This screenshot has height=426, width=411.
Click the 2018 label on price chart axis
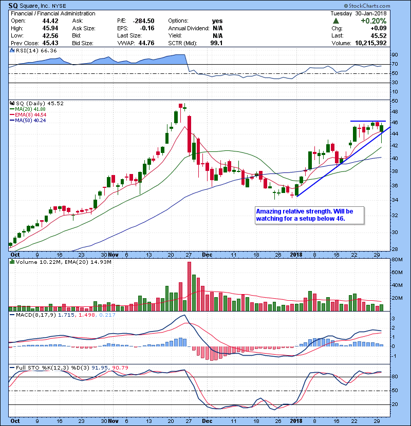[x=296, y=255]
